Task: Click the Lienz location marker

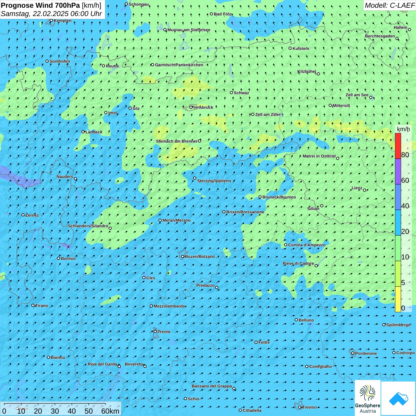Action: pyautogui.click(x=365, y=190)
